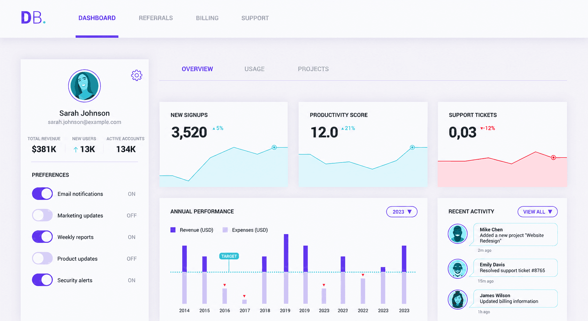The height and width of the screenshot is (321, 588).
Task: Click the tall 2019 revenue bar
Action: point(286,253)
